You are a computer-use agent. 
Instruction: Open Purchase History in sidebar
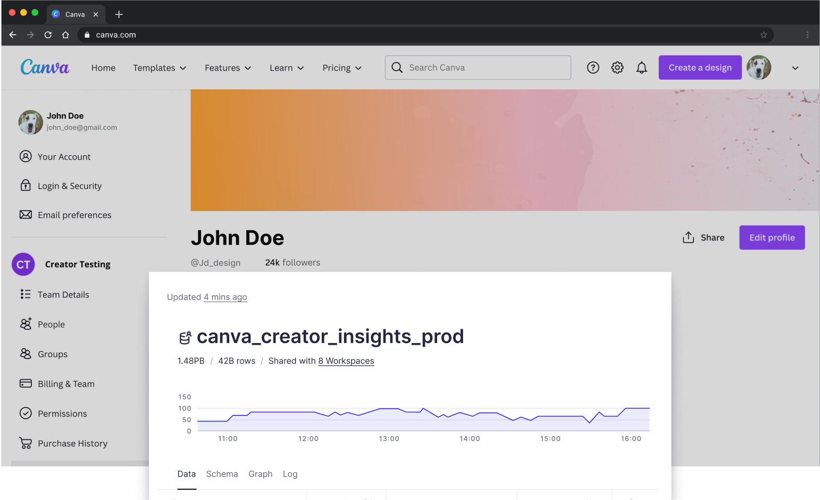(x=72, y=444)
